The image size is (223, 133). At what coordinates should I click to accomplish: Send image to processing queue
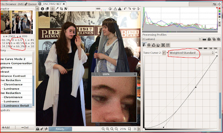click(x=42, y=129)
